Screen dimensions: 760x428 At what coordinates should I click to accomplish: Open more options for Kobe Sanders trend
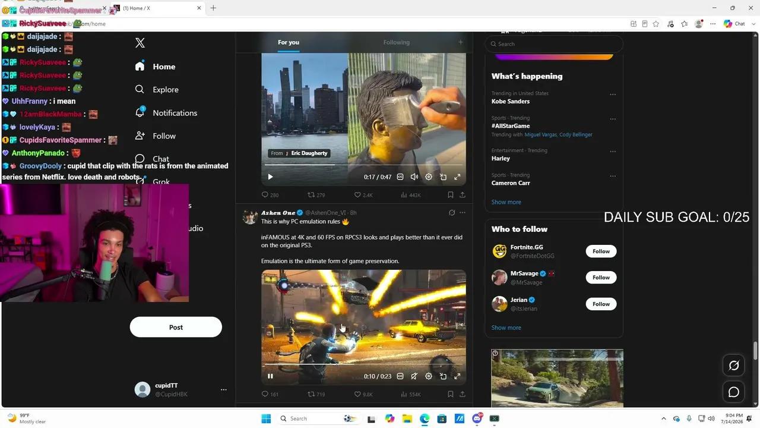tap(613, 94)
